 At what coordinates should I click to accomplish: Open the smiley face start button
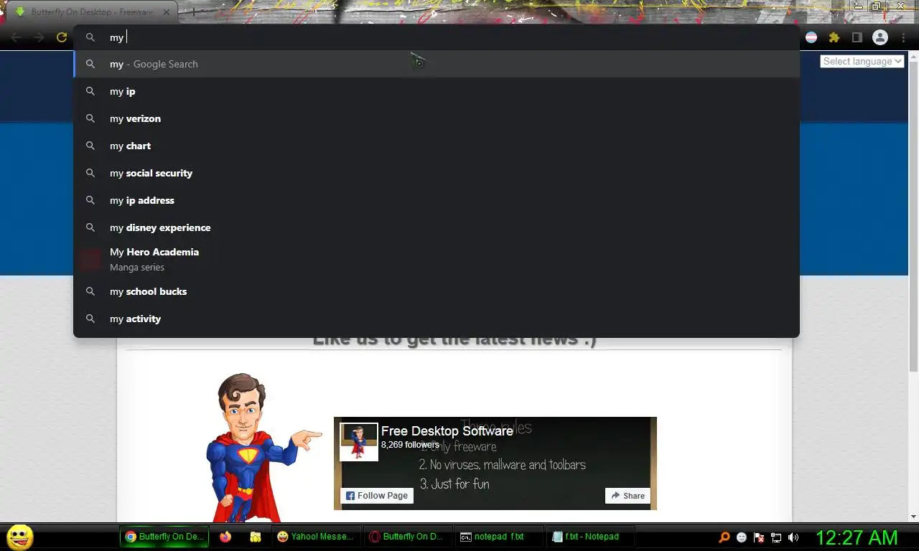[19, 537]
